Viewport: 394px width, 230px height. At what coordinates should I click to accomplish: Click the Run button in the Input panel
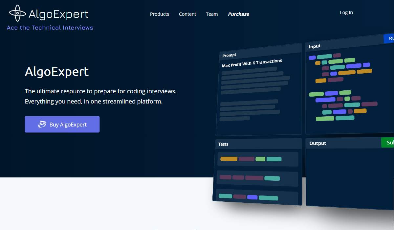coord(389,38)
